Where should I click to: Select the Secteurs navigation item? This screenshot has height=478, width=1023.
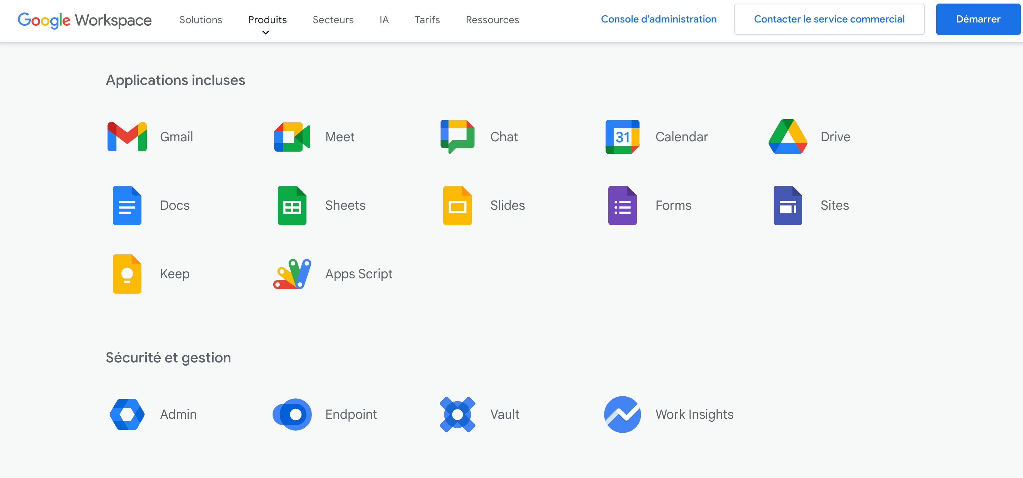click(333, 19)
